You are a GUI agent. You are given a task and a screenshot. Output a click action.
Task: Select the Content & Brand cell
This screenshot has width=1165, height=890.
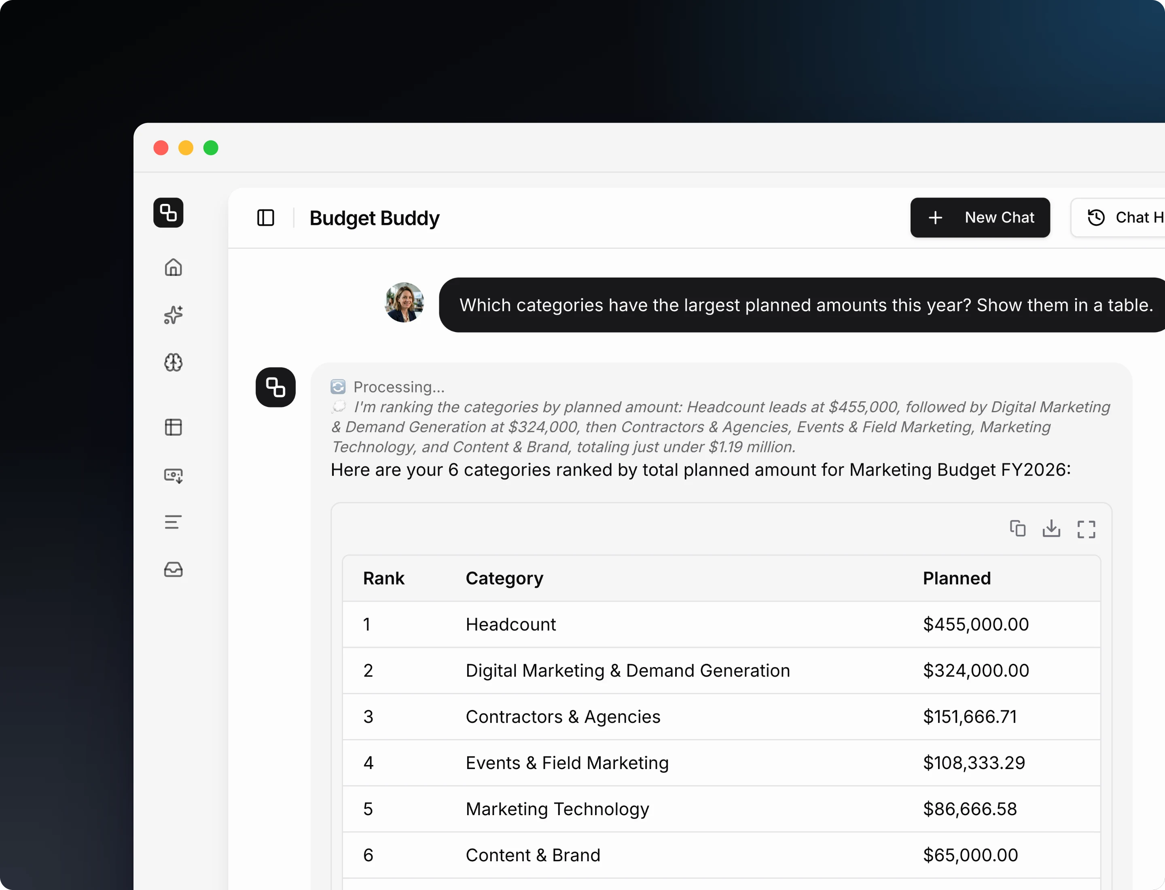pyautogui.click(x=533, y=855)
